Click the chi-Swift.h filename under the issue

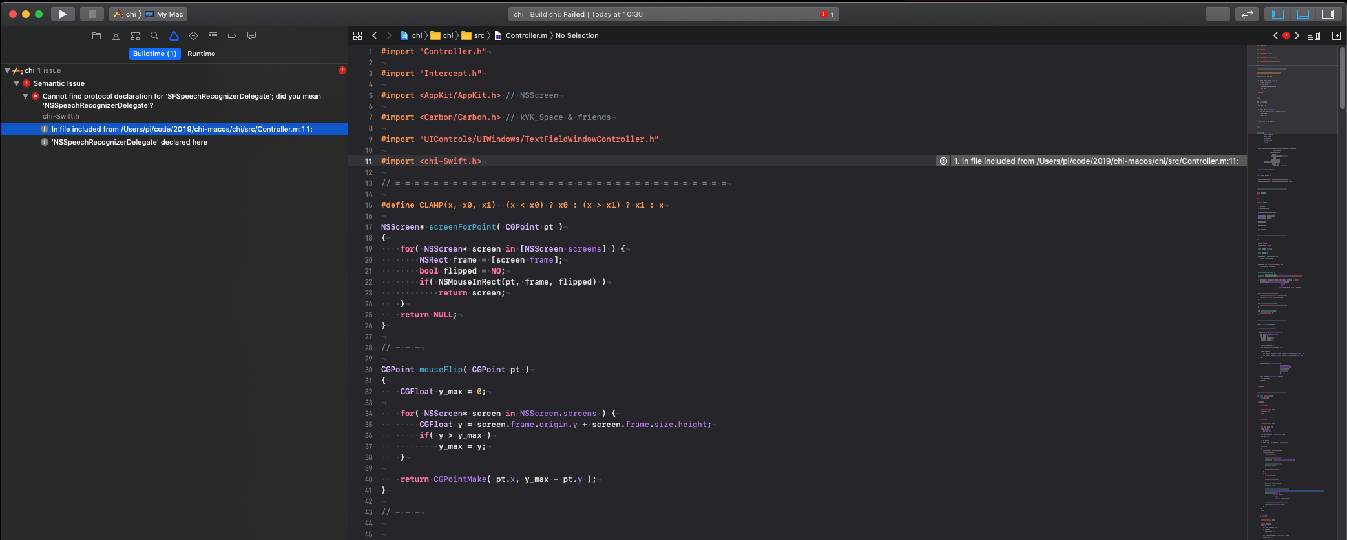(61, 116)
